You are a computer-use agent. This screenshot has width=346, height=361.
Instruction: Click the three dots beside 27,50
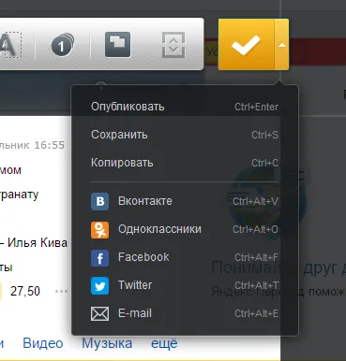[x=62, y=292]
